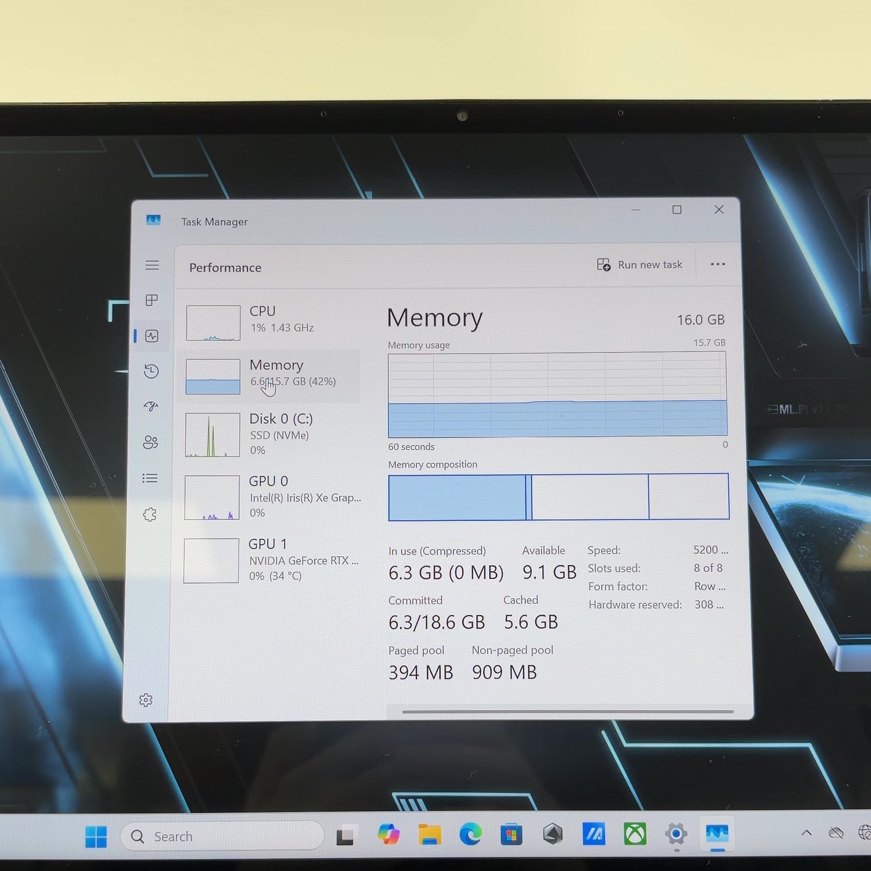Select the GPU 1 NVIDIA GeForce entry
This screenshot has height=871, width=871.
(x=271, y=560)
